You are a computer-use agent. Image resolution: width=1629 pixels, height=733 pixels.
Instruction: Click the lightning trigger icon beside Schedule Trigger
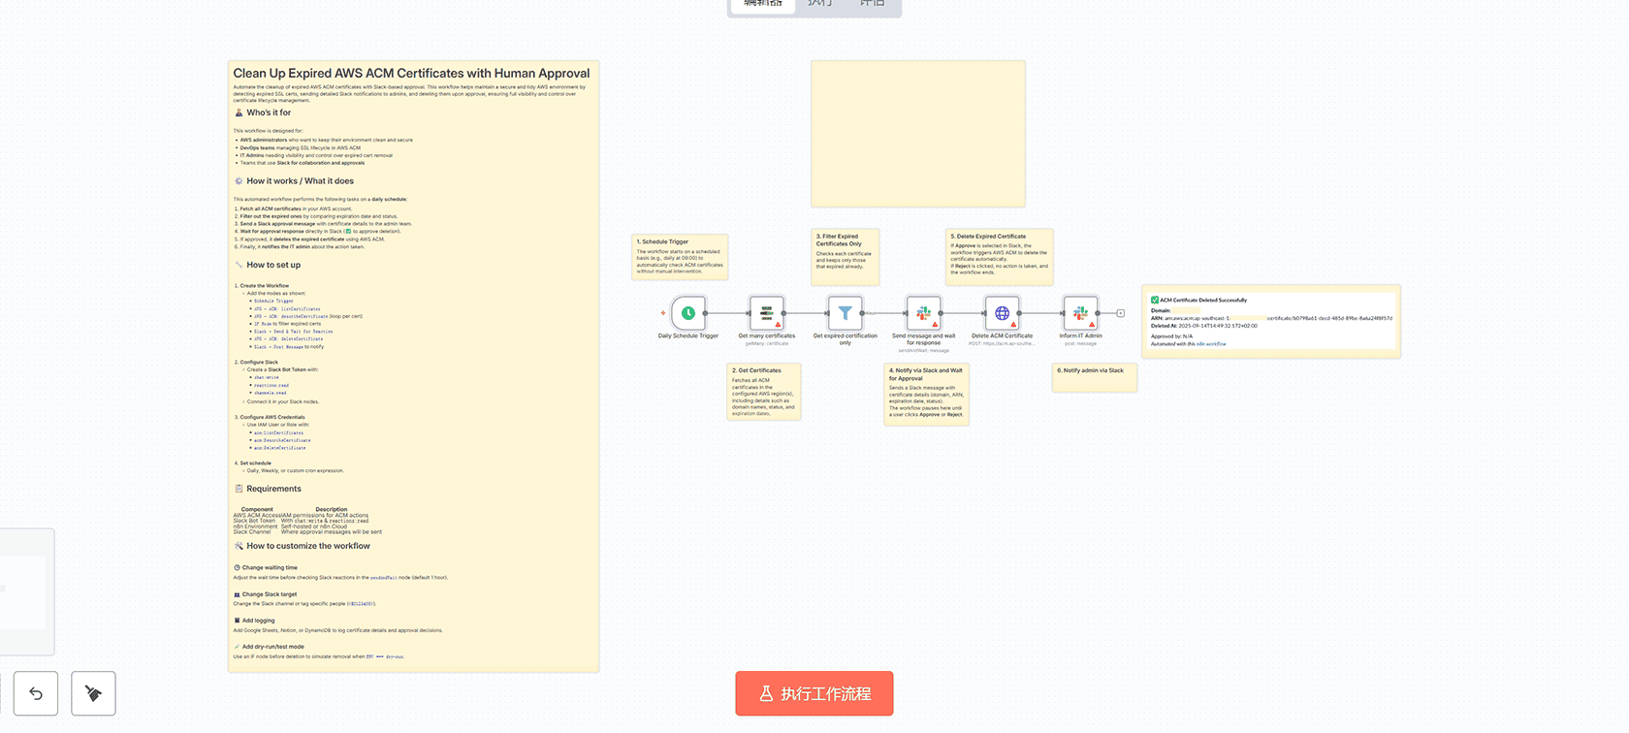[x=663, y=313]
